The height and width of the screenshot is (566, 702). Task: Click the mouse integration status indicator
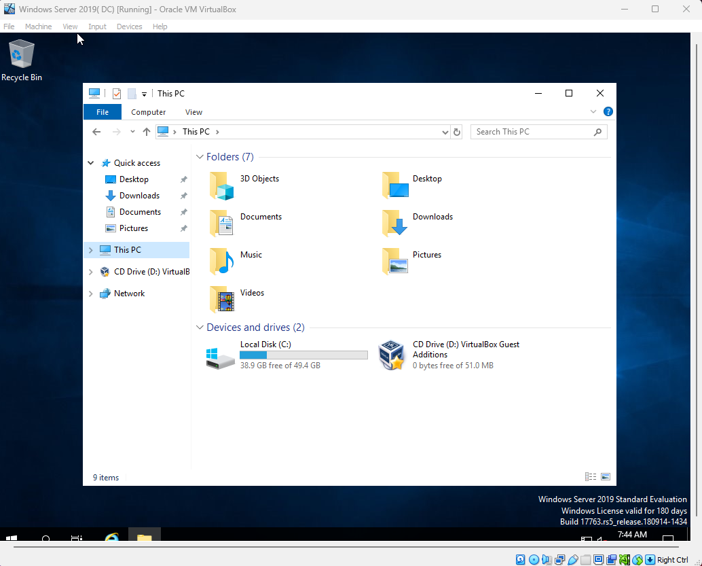638,560
